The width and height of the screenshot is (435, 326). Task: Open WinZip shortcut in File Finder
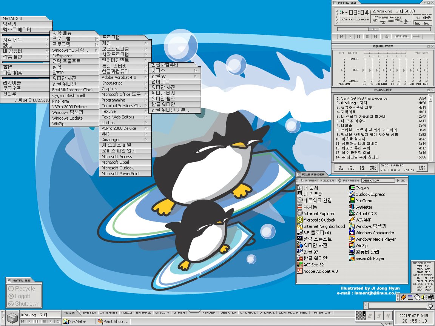tap(358, 246)
